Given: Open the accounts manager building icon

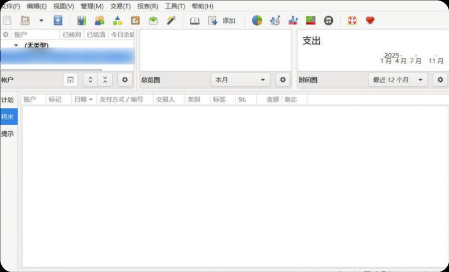Looking at the screenshot, I should pyautogui.click(x=82, y=21).
